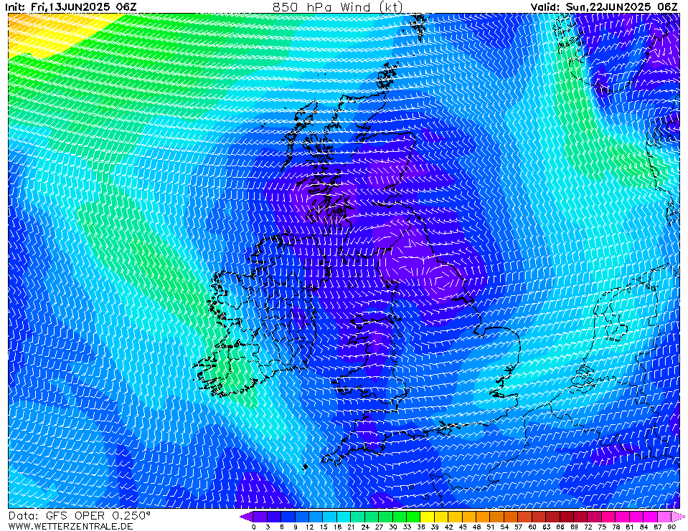This screenshot has height=531, width=688.
Task: Select the bright green 33–36 kt swatch
Action: [414, 517]
